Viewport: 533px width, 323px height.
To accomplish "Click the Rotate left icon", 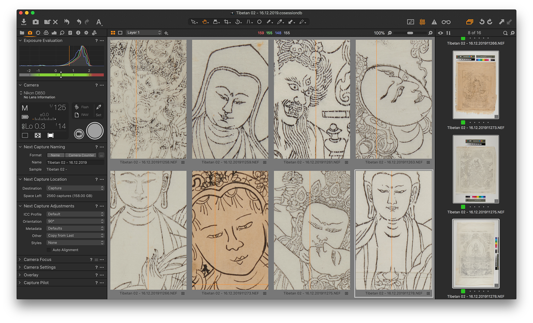I will pos(482,22).
